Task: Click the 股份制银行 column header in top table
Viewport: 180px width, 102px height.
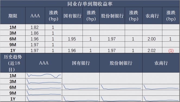Action: point(112,15)
